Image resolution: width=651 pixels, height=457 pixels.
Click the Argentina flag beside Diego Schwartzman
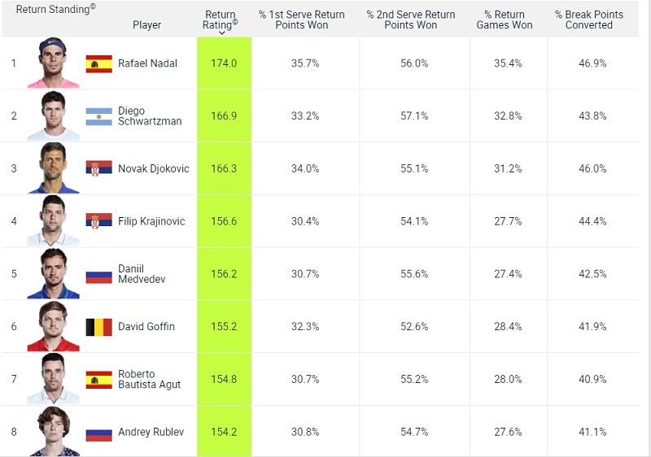pos(98,116)
